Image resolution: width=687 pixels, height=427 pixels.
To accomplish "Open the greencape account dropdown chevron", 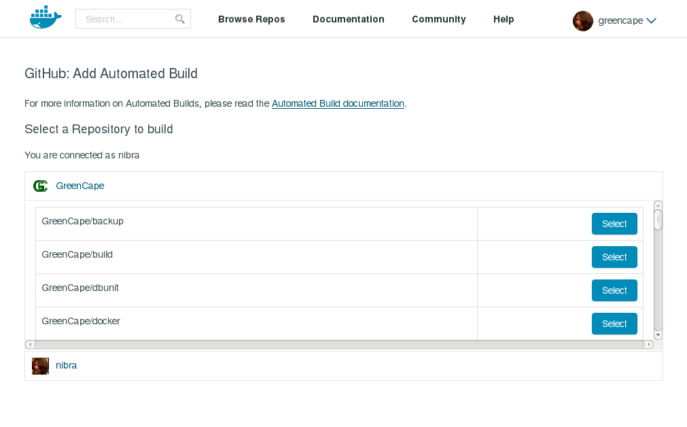I will click(651, 20).
